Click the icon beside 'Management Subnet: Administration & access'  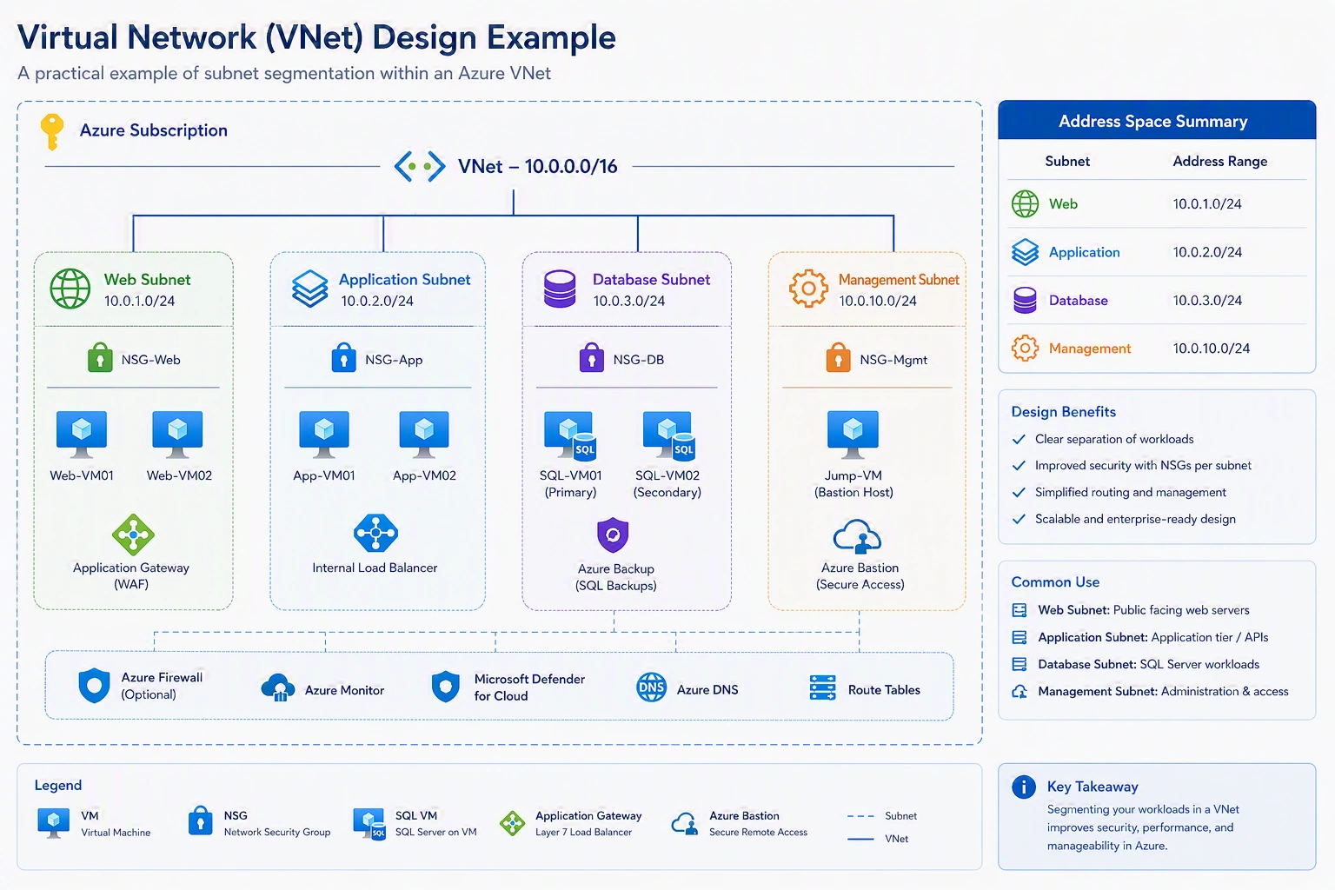(1020, 692)
